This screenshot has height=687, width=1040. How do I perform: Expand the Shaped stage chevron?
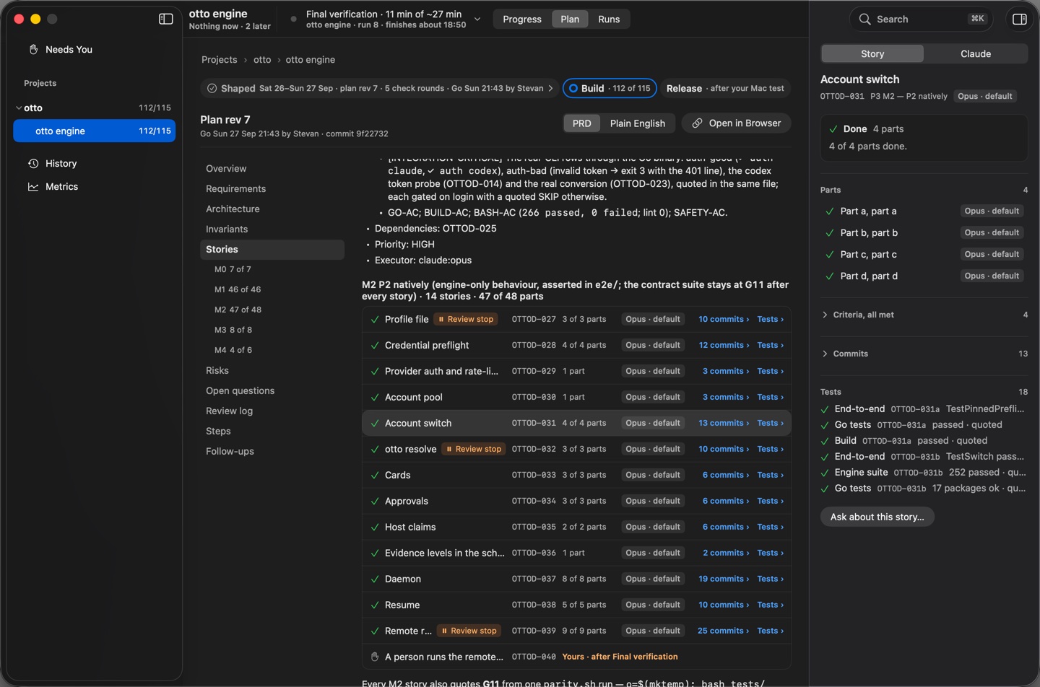[551, 88]
